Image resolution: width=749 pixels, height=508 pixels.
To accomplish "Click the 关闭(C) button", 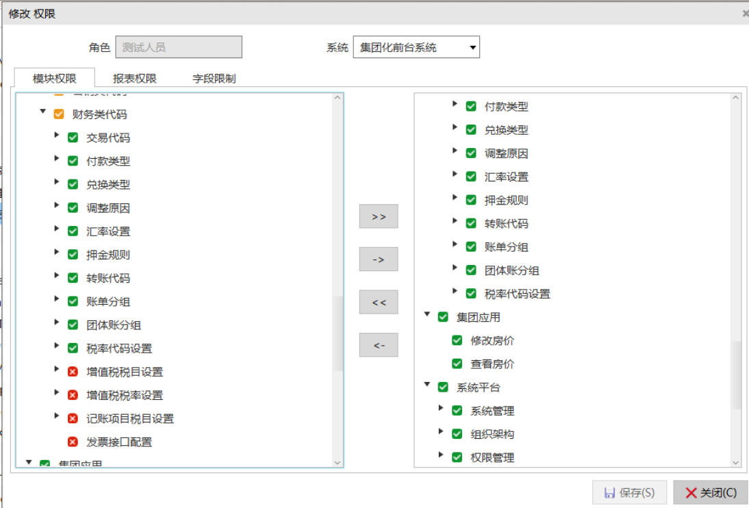I will coord(710,492).
